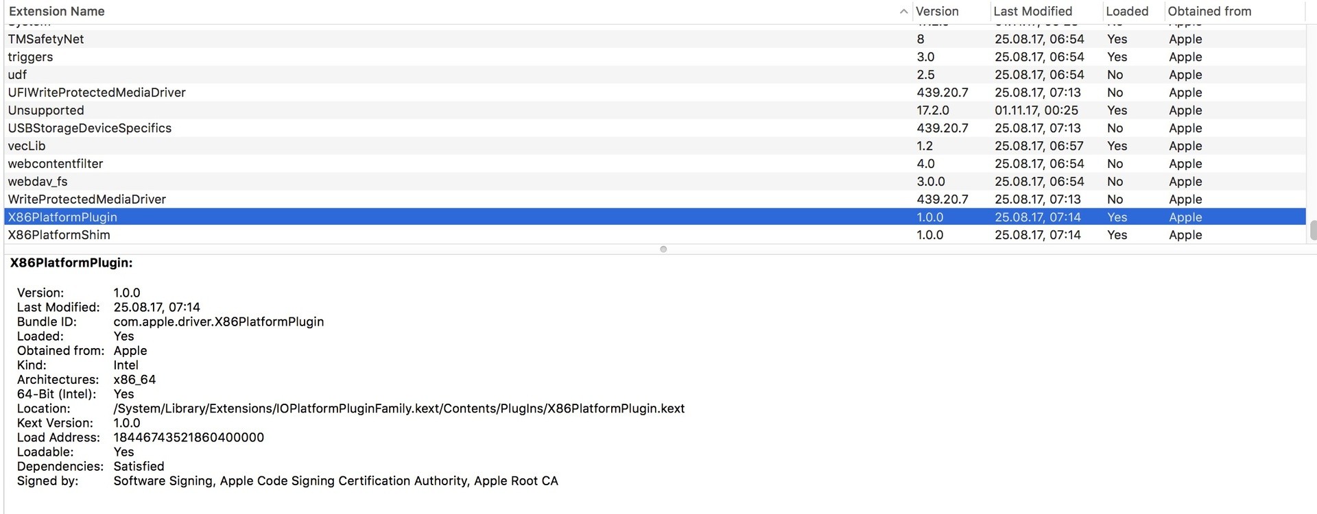Select the TMSafetyNet extension row
The height and width of the screenshot is (514, 1317).
point(655,39)
